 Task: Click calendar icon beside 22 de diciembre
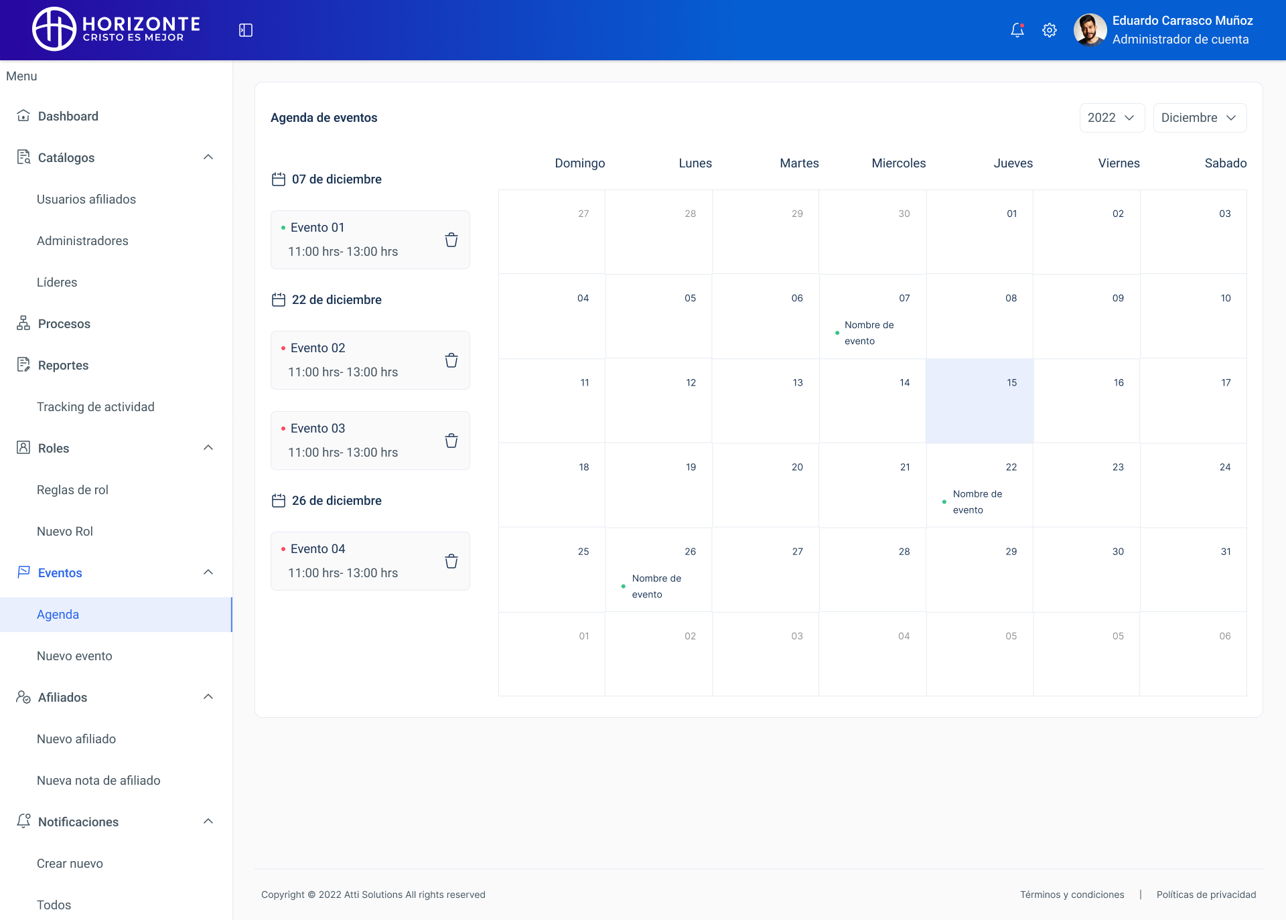coord(279,299)
